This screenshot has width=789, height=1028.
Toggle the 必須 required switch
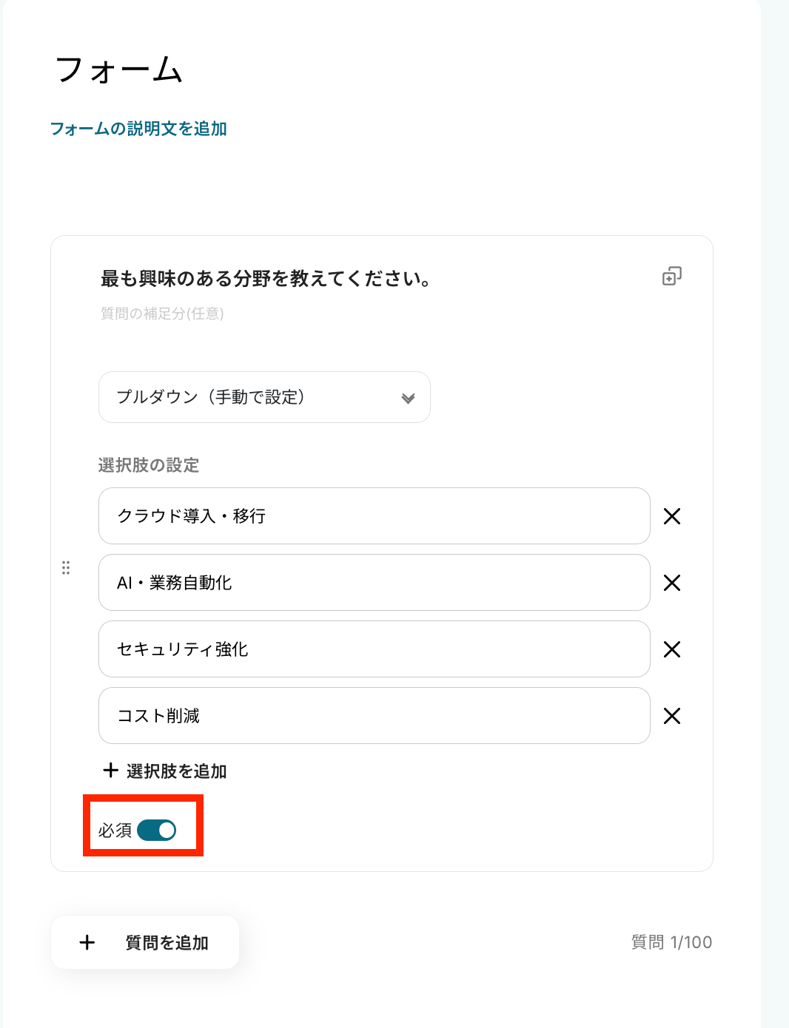point(157,831)
